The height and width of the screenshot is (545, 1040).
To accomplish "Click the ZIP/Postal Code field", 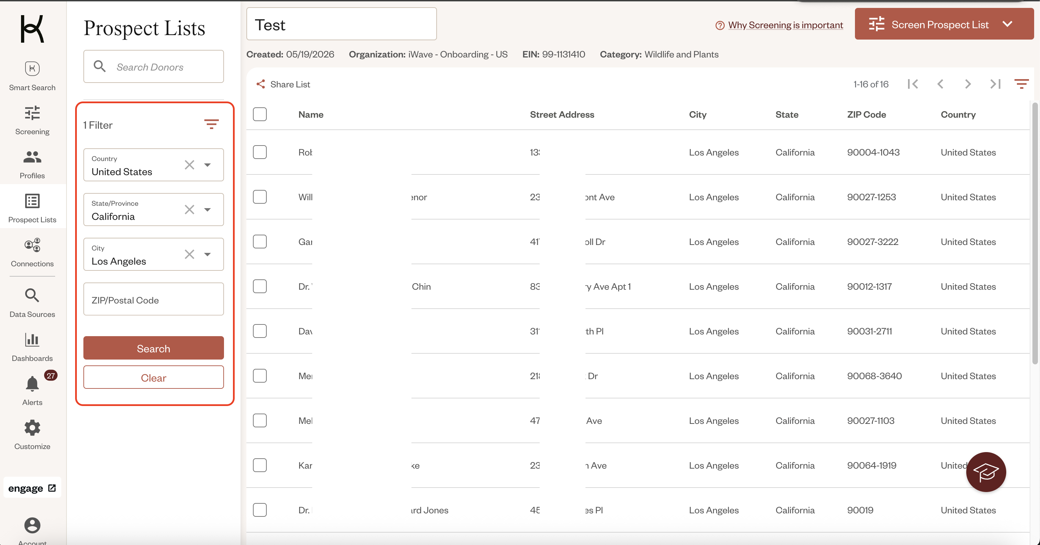I will 153,299.
